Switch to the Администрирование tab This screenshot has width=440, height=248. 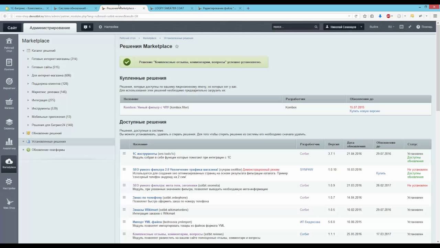click(x=50, y=28)
